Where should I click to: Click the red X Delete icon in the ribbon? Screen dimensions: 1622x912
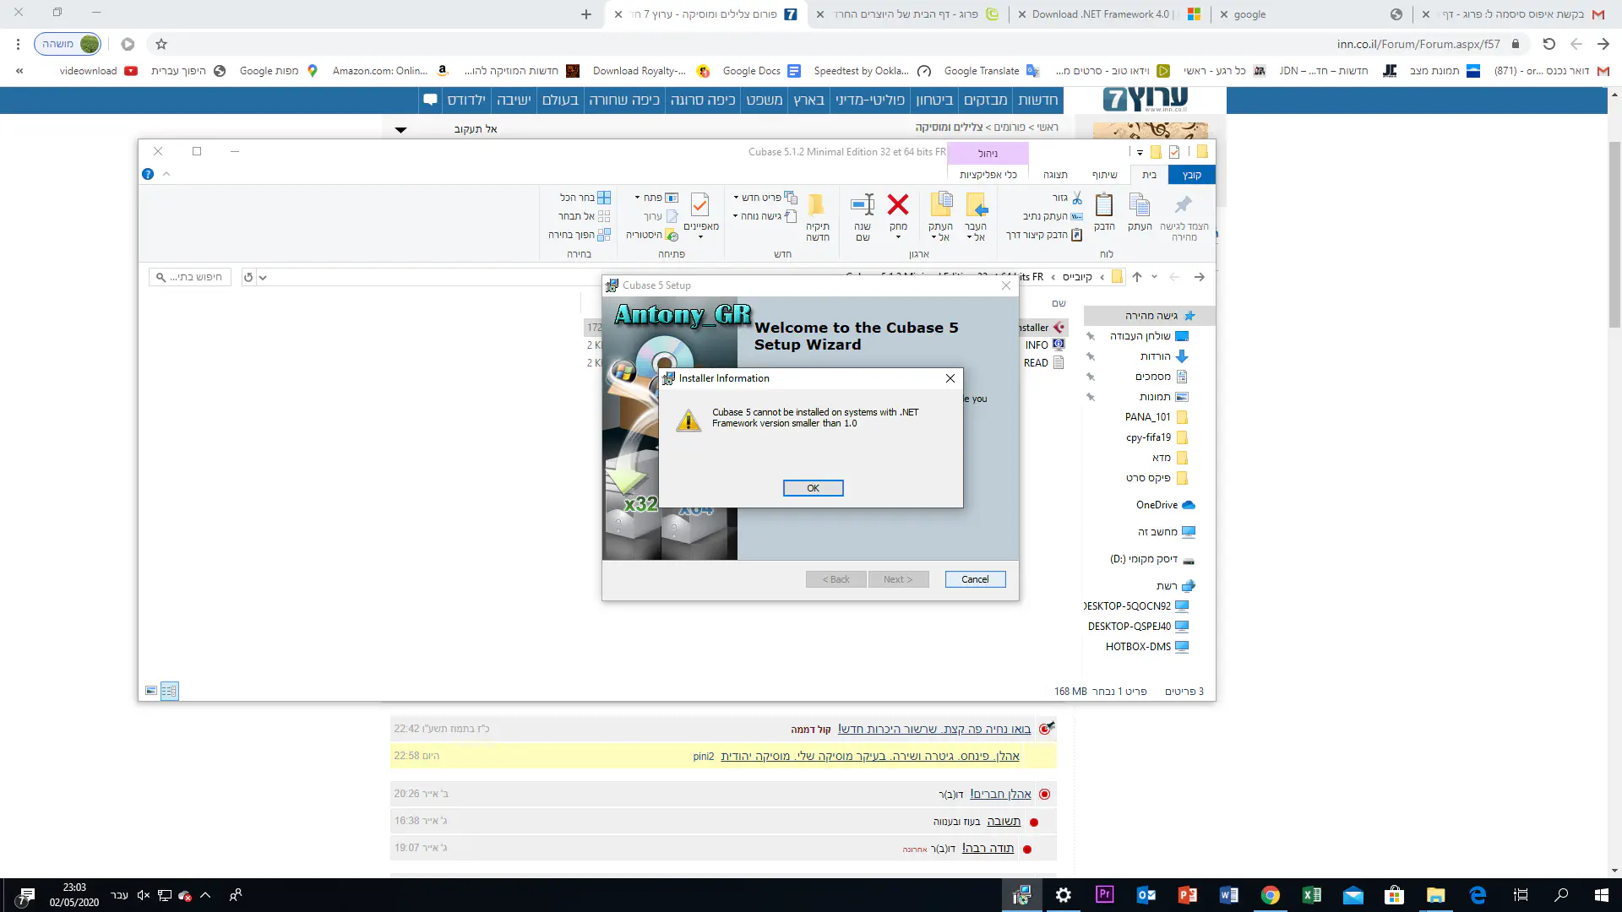pos(898,205)
